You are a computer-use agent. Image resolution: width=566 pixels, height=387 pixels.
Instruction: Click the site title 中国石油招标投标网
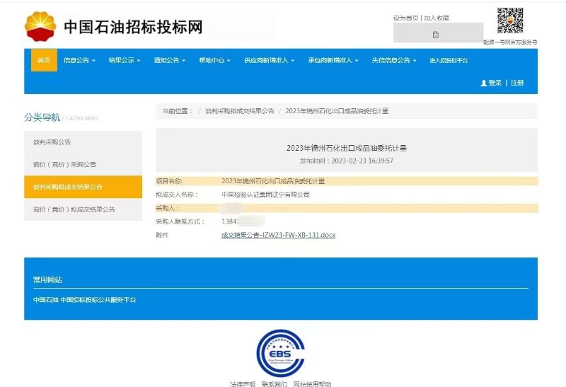[x=133, y=27]
